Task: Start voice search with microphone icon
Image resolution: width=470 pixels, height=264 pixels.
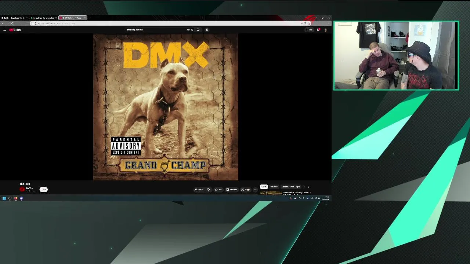Action: [x=207, y=30]
